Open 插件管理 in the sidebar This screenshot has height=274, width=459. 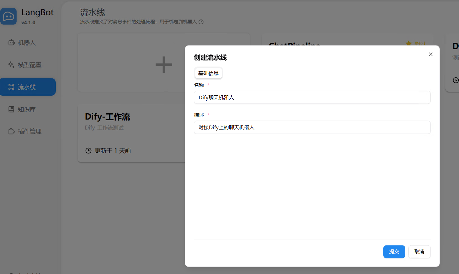click(x=25, y=131)
